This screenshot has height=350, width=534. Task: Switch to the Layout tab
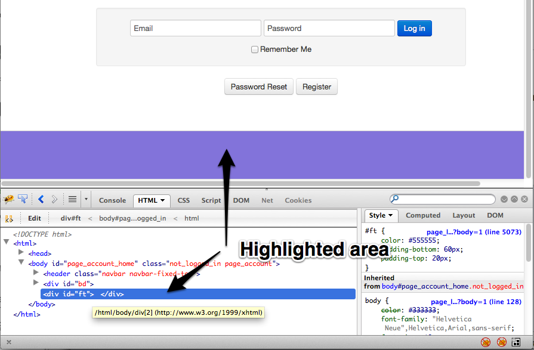click(x=464, y=215)
